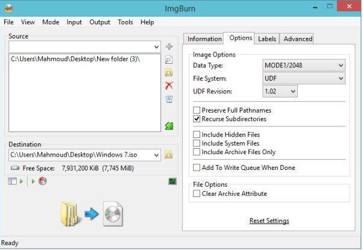The image size is (363, 250).
Task: Open the Input menu
Action: [74, 22]
